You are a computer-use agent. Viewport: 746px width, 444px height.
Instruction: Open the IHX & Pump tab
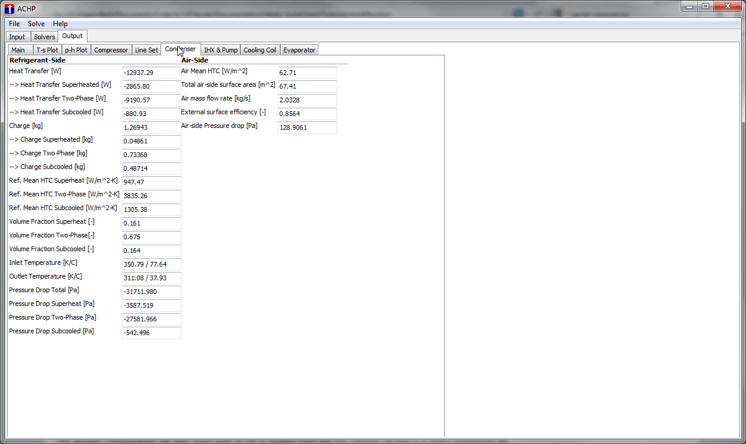pyautogui.click(x=221, y=50)
